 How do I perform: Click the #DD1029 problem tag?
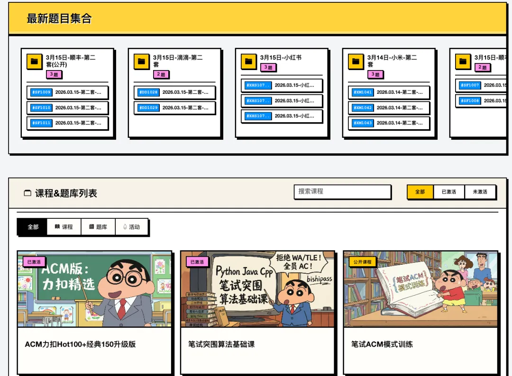(x=148, y=107)
